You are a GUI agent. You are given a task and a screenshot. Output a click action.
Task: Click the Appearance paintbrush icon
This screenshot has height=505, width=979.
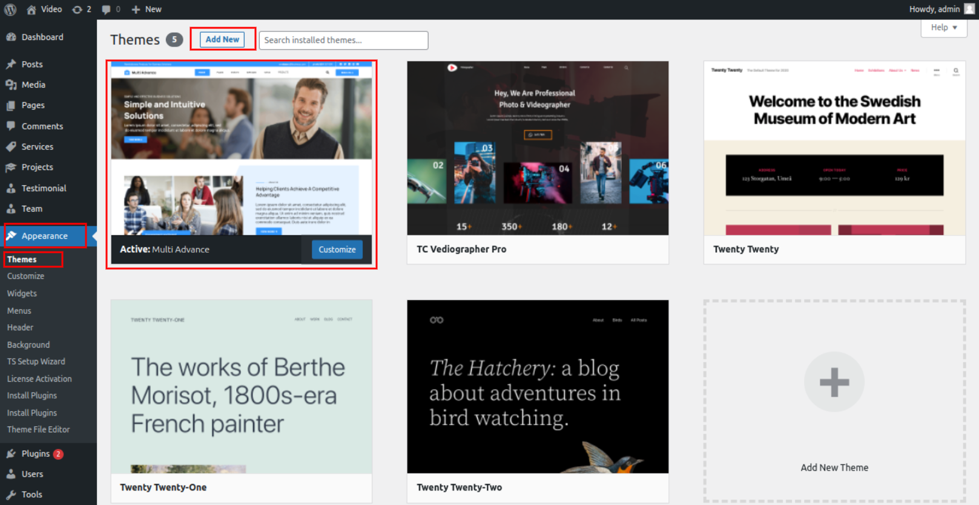coord(11,236)
